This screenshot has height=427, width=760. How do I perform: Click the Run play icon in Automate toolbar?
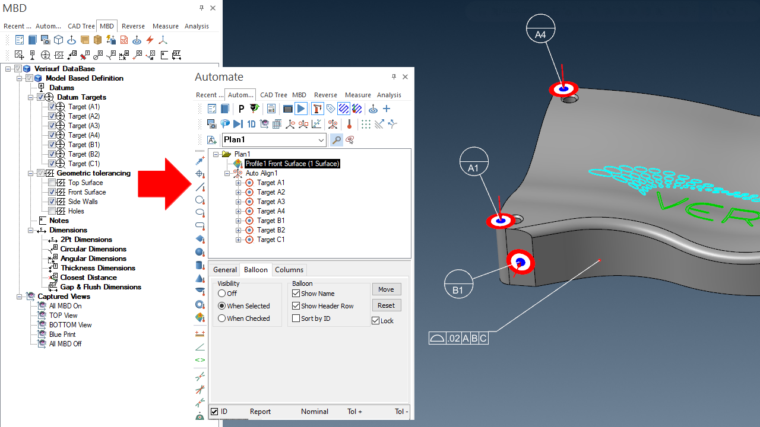[x=301, y=109]
